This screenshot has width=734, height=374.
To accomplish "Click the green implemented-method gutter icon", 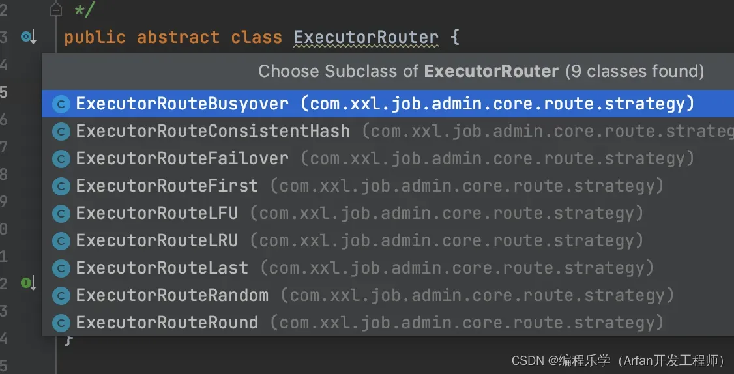I will tap(28, 283).
